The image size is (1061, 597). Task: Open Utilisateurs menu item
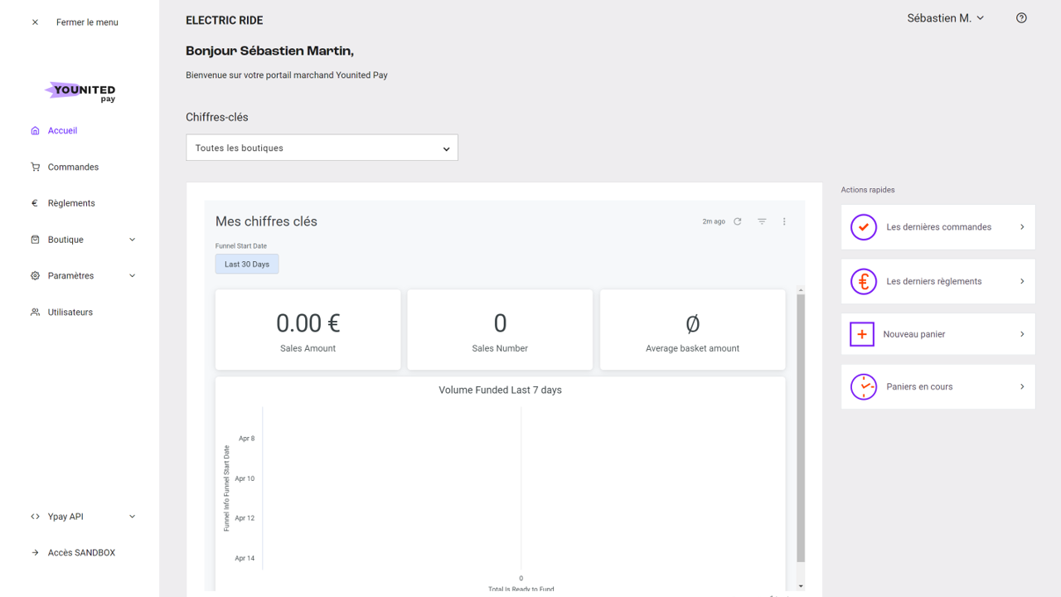pyautogui.click(x=70, y=313)
